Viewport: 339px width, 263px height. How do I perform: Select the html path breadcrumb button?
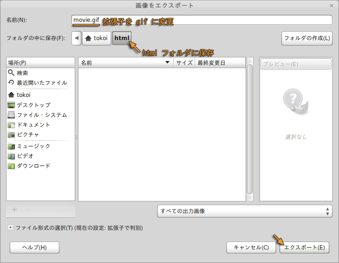click(x=122, y=38)
